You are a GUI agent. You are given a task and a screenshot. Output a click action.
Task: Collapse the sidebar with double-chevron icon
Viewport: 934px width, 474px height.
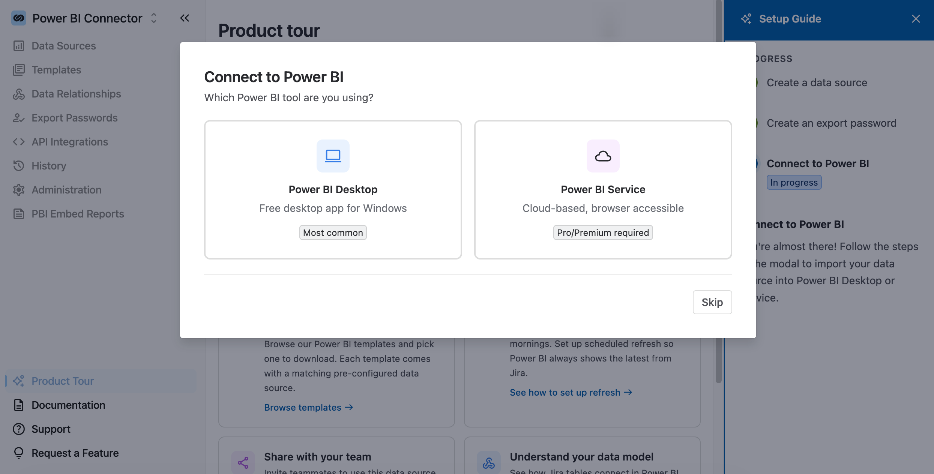(185, 18)
